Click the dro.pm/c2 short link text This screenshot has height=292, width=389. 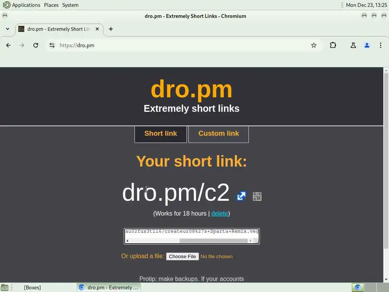point(176,192)
